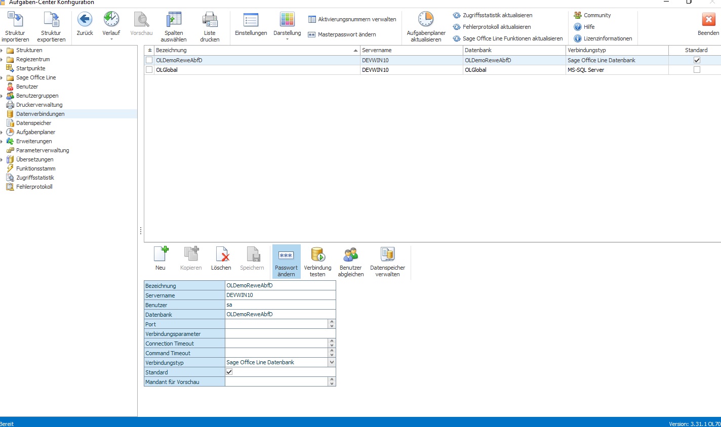Click Struktur exportieren icon

51,20
